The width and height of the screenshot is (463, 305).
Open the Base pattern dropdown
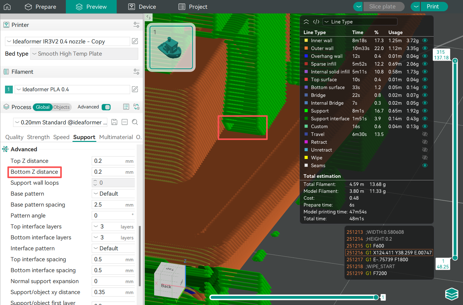113,194
